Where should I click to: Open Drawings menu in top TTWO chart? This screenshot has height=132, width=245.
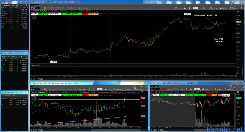pyautogui.click(x=213, y=8)
